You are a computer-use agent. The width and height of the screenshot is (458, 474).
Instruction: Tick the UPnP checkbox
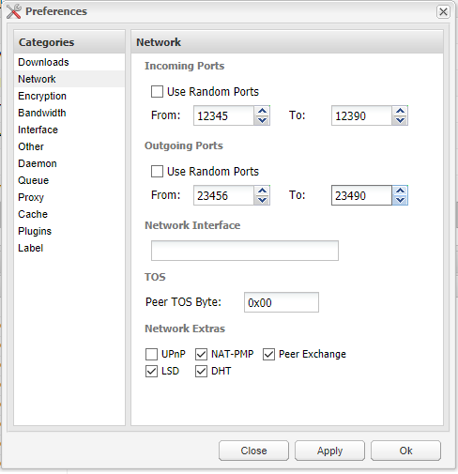[151, 355]
